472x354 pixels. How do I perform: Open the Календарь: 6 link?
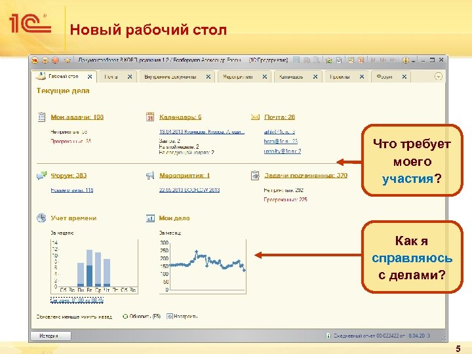(x=180, y=117)
